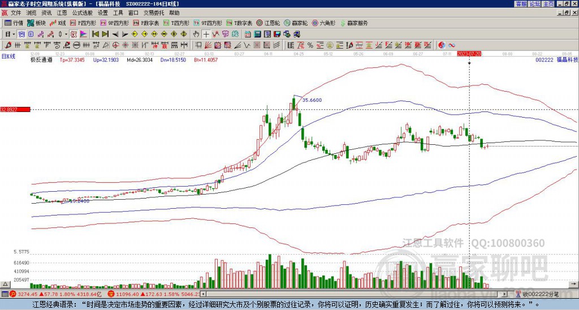The height and width of the screenshot is (310, 579).
Task: Click the yin-yang taiji icon
Action: 442,45
